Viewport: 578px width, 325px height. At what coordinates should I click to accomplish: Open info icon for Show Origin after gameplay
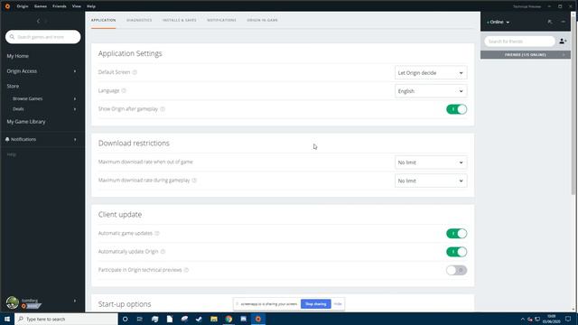coord(163,109)
